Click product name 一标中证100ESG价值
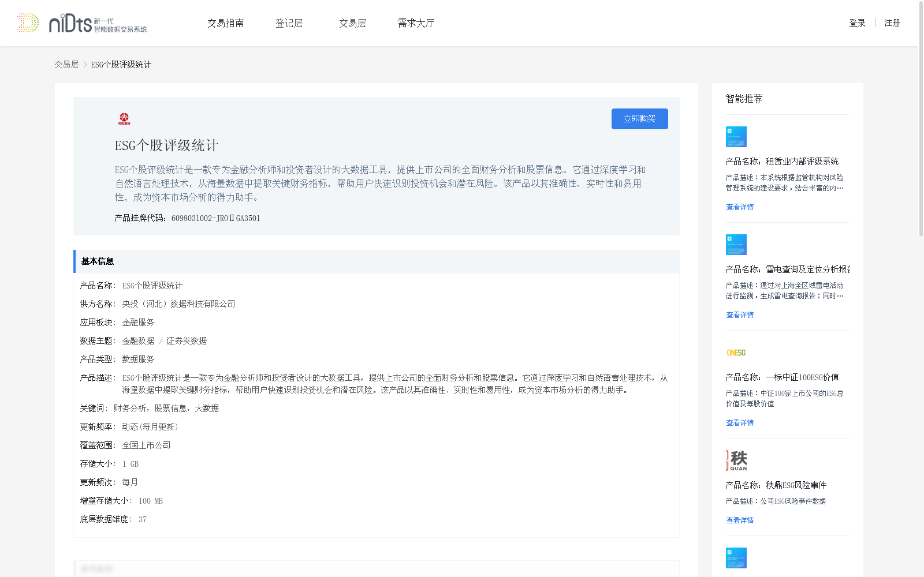Screen dimensions: 924x577 (x=802, y=377)
